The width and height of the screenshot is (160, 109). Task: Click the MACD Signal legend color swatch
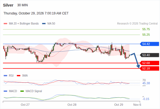click(x=22, y=91)
